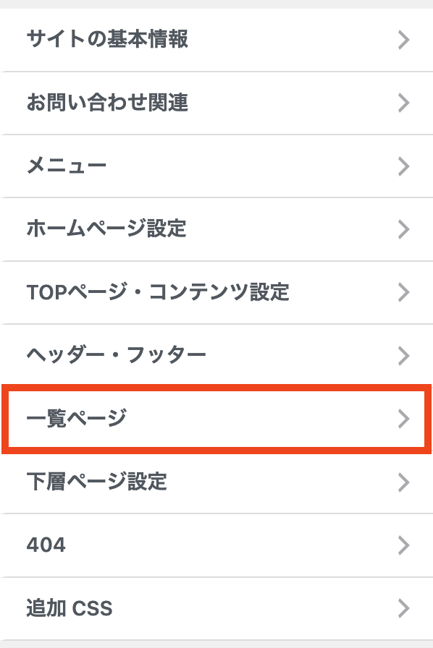Open the サイトの基本情報 menu section
433x648 pixels.
[x=216, y=40]
